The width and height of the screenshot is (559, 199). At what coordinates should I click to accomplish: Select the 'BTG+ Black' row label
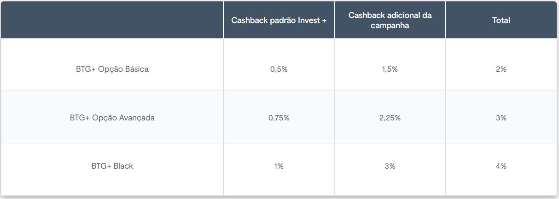[x=112, y=166]
